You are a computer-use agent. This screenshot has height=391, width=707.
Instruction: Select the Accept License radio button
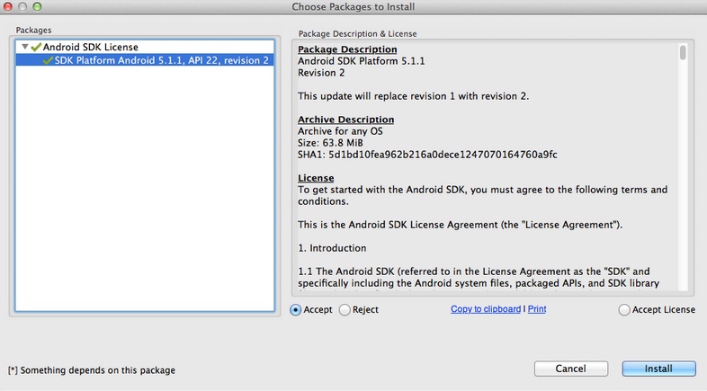[624, 310]
